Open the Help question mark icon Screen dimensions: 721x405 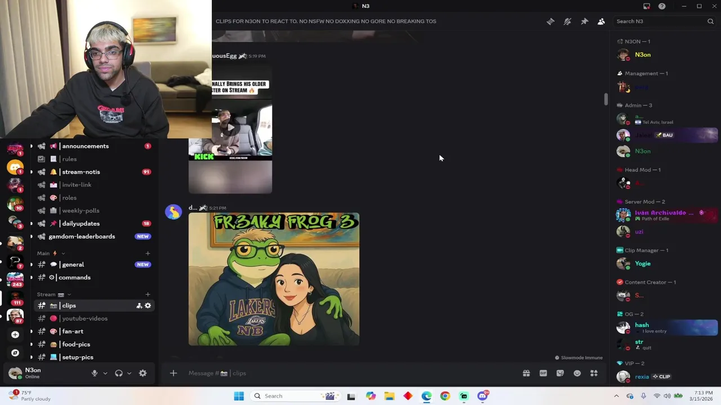662,6
